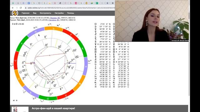Click the red Aries sector on the wheel

tap(16, 61)
